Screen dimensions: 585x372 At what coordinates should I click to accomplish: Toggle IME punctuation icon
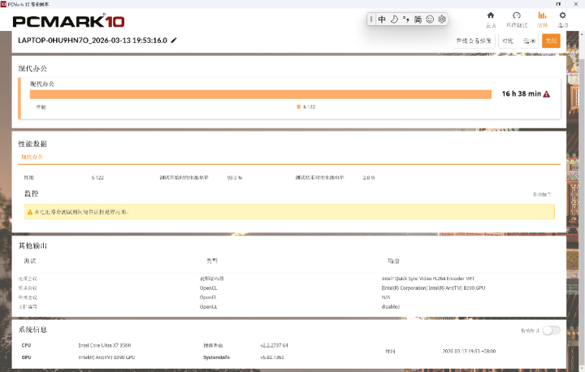406,19
